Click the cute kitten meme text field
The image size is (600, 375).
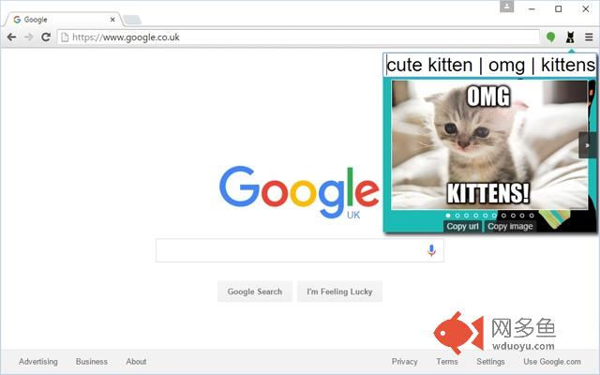tap(490, 65)
